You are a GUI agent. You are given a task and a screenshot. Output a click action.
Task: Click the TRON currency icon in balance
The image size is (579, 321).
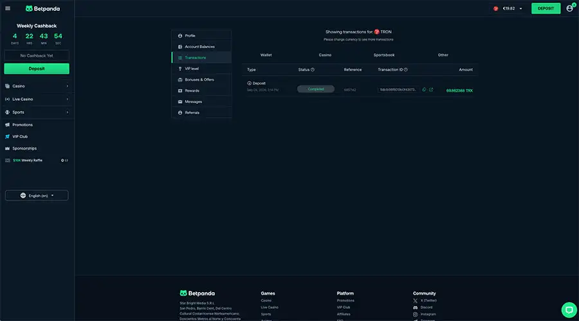pyautogui.click(x=496, y=8)
